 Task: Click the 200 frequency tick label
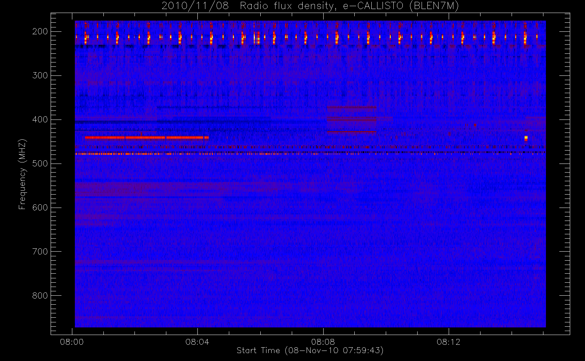tap(40, 31)
